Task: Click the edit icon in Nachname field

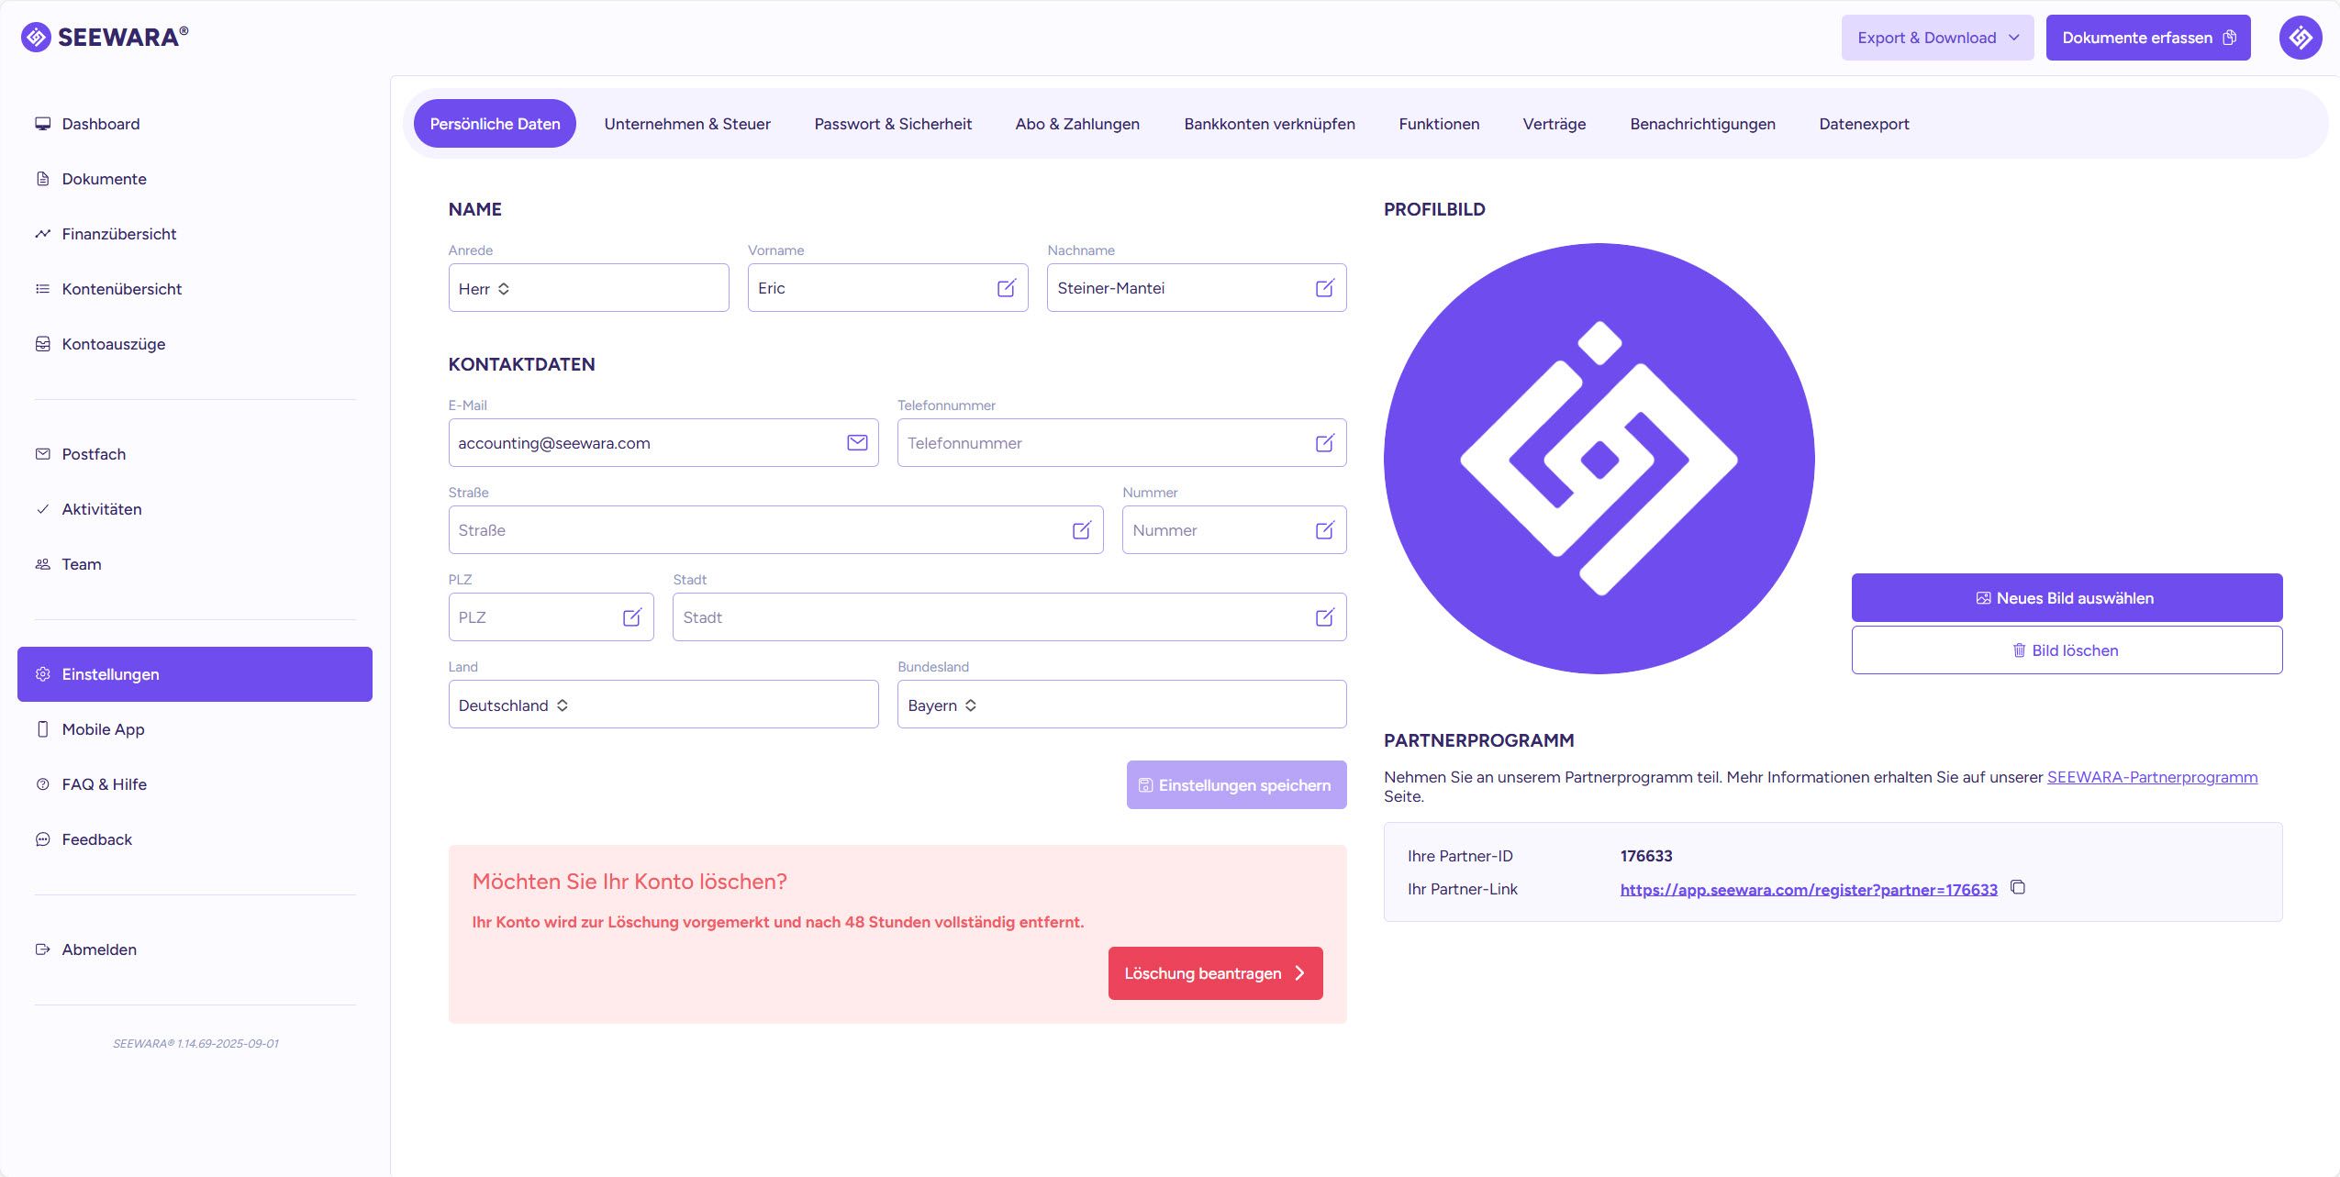Action: 1324,288
